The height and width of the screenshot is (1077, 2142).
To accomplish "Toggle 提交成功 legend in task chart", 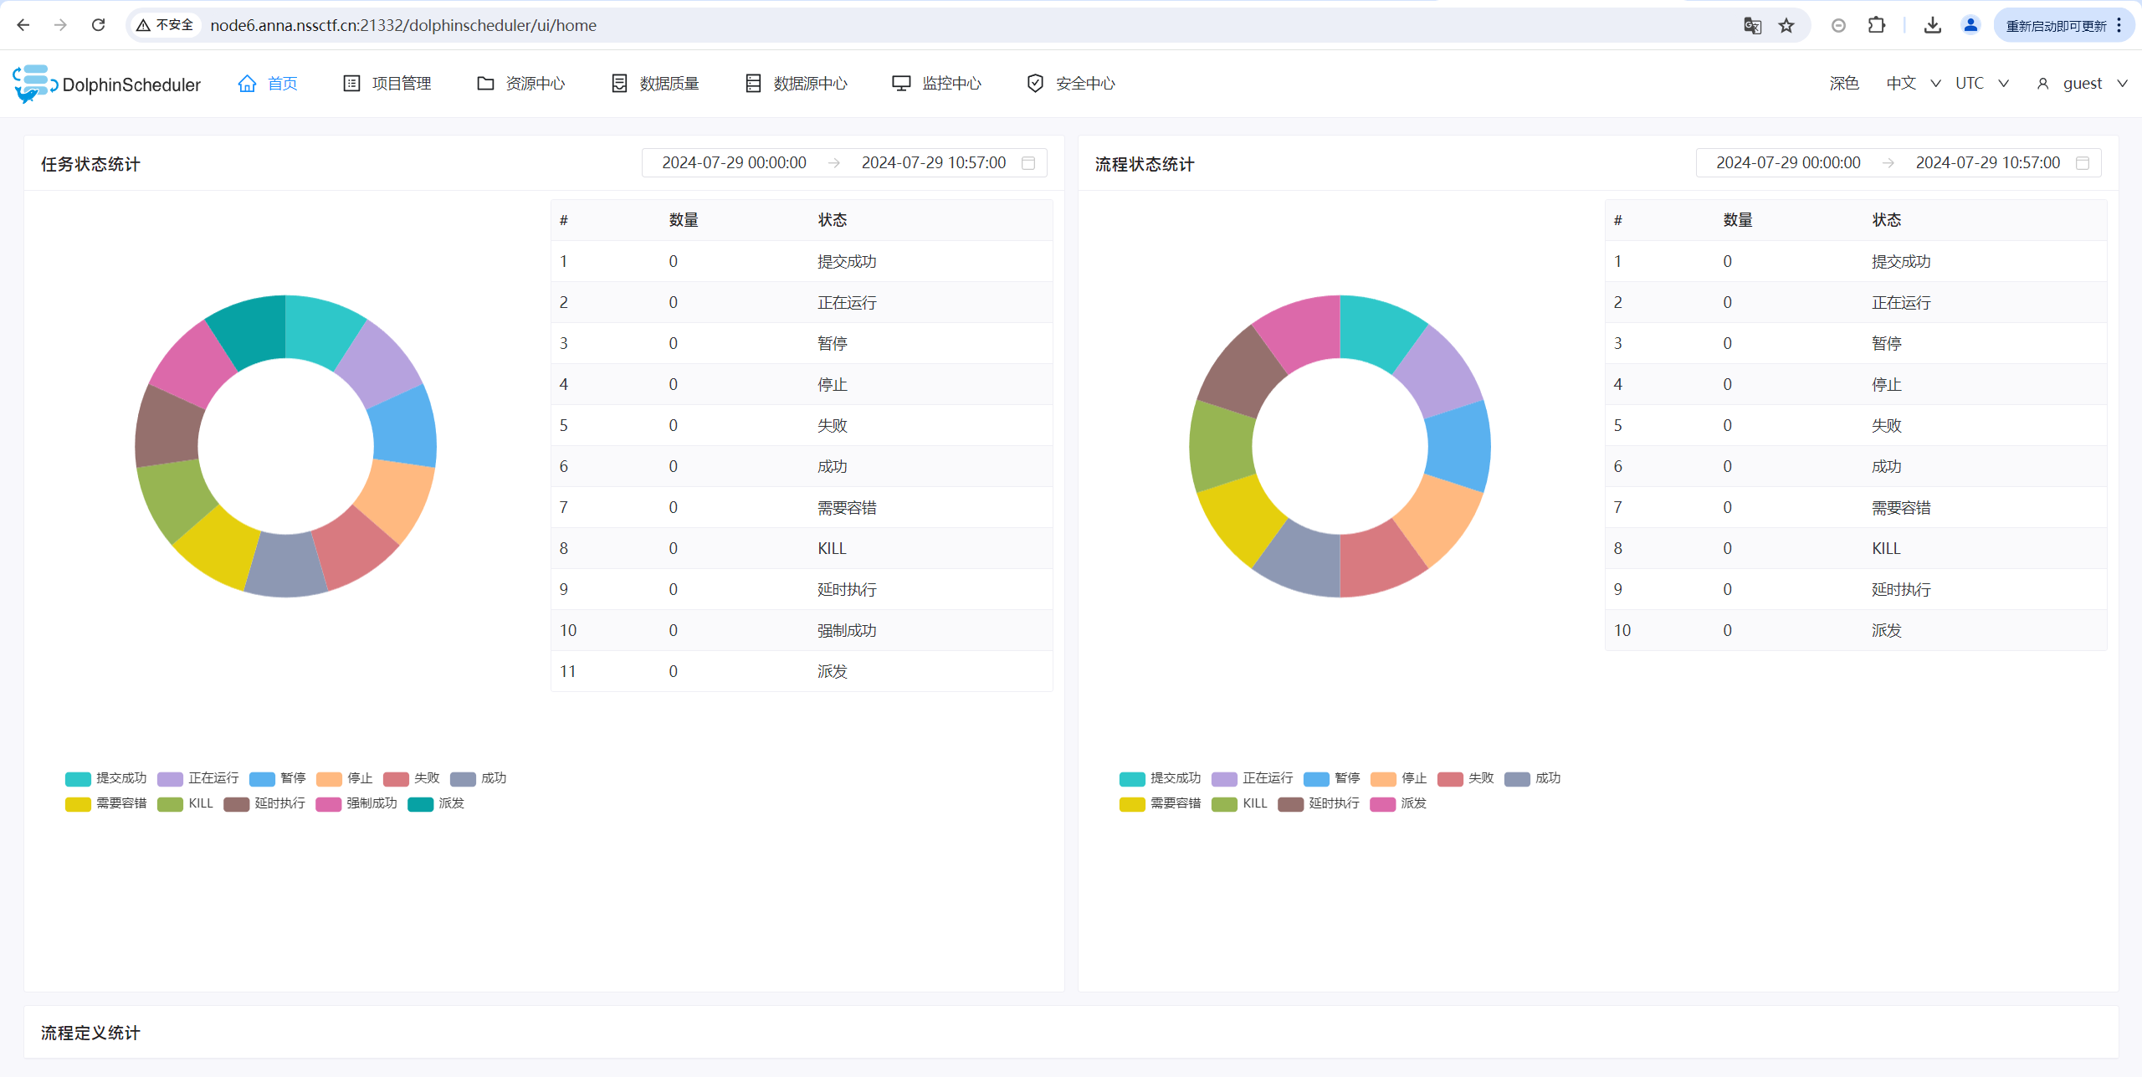I will point(106,778).
